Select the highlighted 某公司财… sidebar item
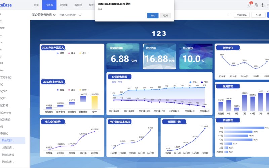The height and width of the screenshot is (168, 269). pyautogui.click(x=12, y=140)
